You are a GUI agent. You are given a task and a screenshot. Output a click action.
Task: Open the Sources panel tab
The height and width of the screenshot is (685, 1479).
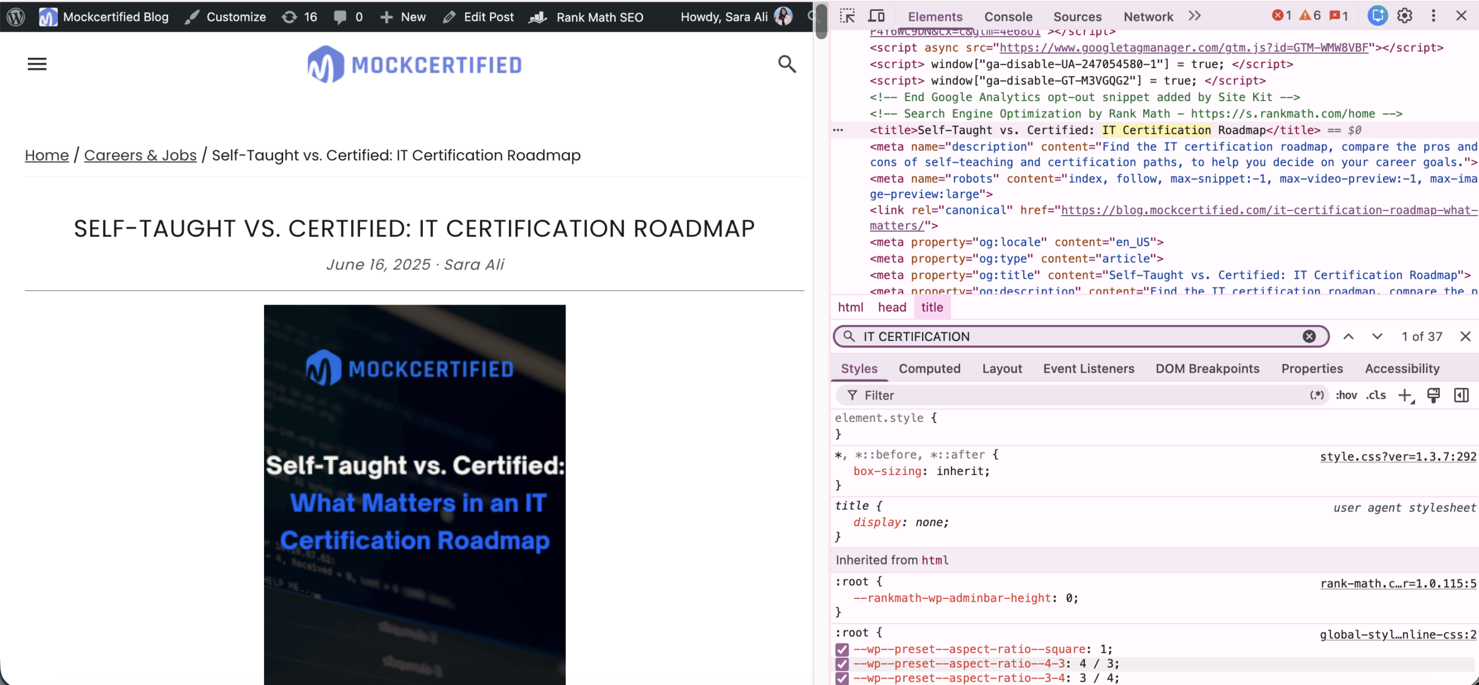tap(1077, 17)
